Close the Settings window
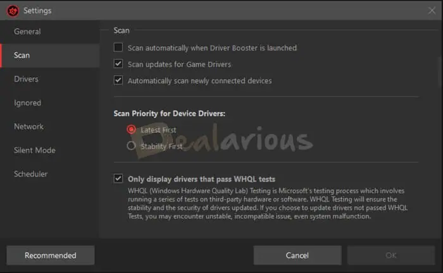Image resolution: width=443 pixels, height=273 pixels. click(432, 10)
